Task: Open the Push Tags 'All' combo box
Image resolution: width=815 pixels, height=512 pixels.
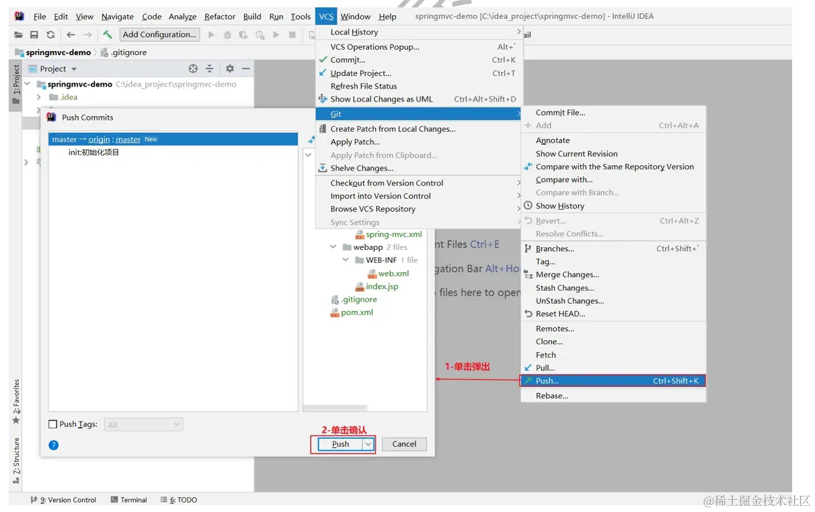Action: click(144, 425)
